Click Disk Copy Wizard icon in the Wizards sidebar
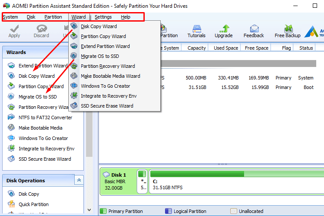 click(x=11, y=76)
